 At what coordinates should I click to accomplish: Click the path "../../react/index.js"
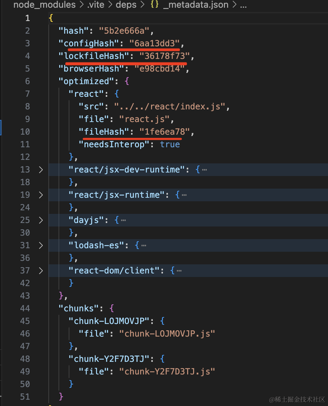click(170, 107)
